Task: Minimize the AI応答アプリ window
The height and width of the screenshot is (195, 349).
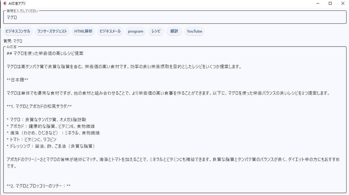Action: pyautogui.click(x=318, y=3)
